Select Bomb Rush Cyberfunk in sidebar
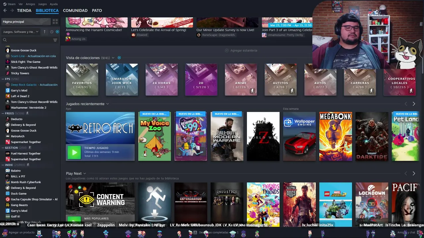 click(x=26, y=182)
